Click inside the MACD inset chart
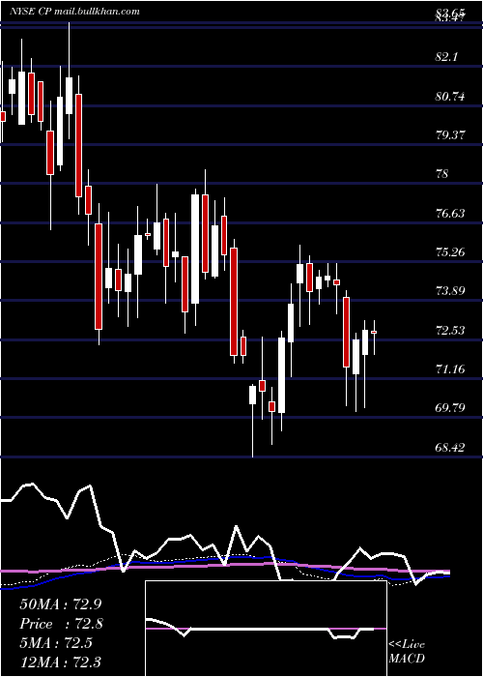The width and height of the screenshot is (483, 677). tap(266, 629)
